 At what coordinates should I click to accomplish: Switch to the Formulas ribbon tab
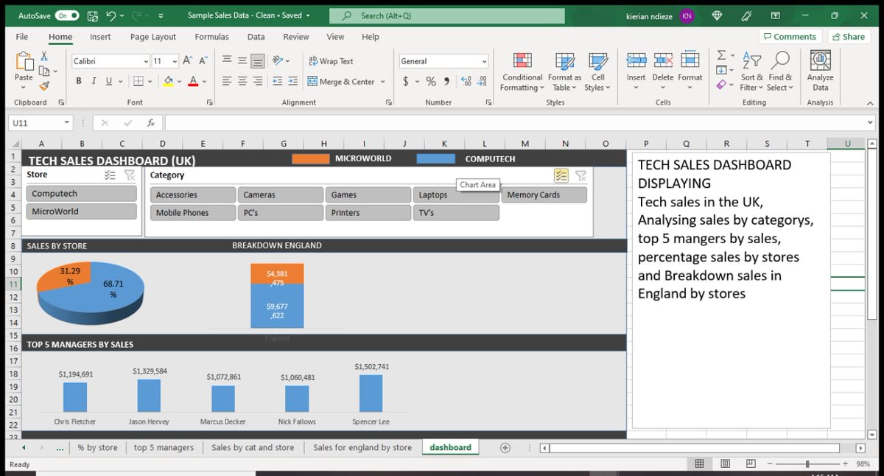click(211, 37)
